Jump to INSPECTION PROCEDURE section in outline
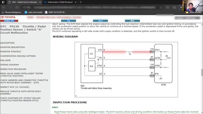The image size is (203, 114). (13, 69)
